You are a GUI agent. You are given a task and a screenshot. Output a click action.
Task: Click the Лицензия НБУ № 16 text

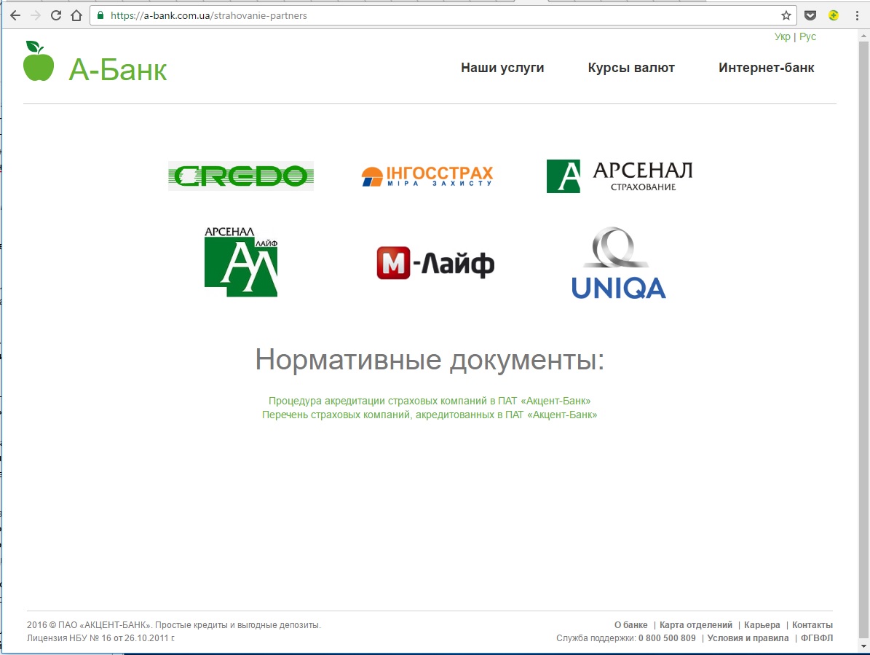[x=100, y=638]
